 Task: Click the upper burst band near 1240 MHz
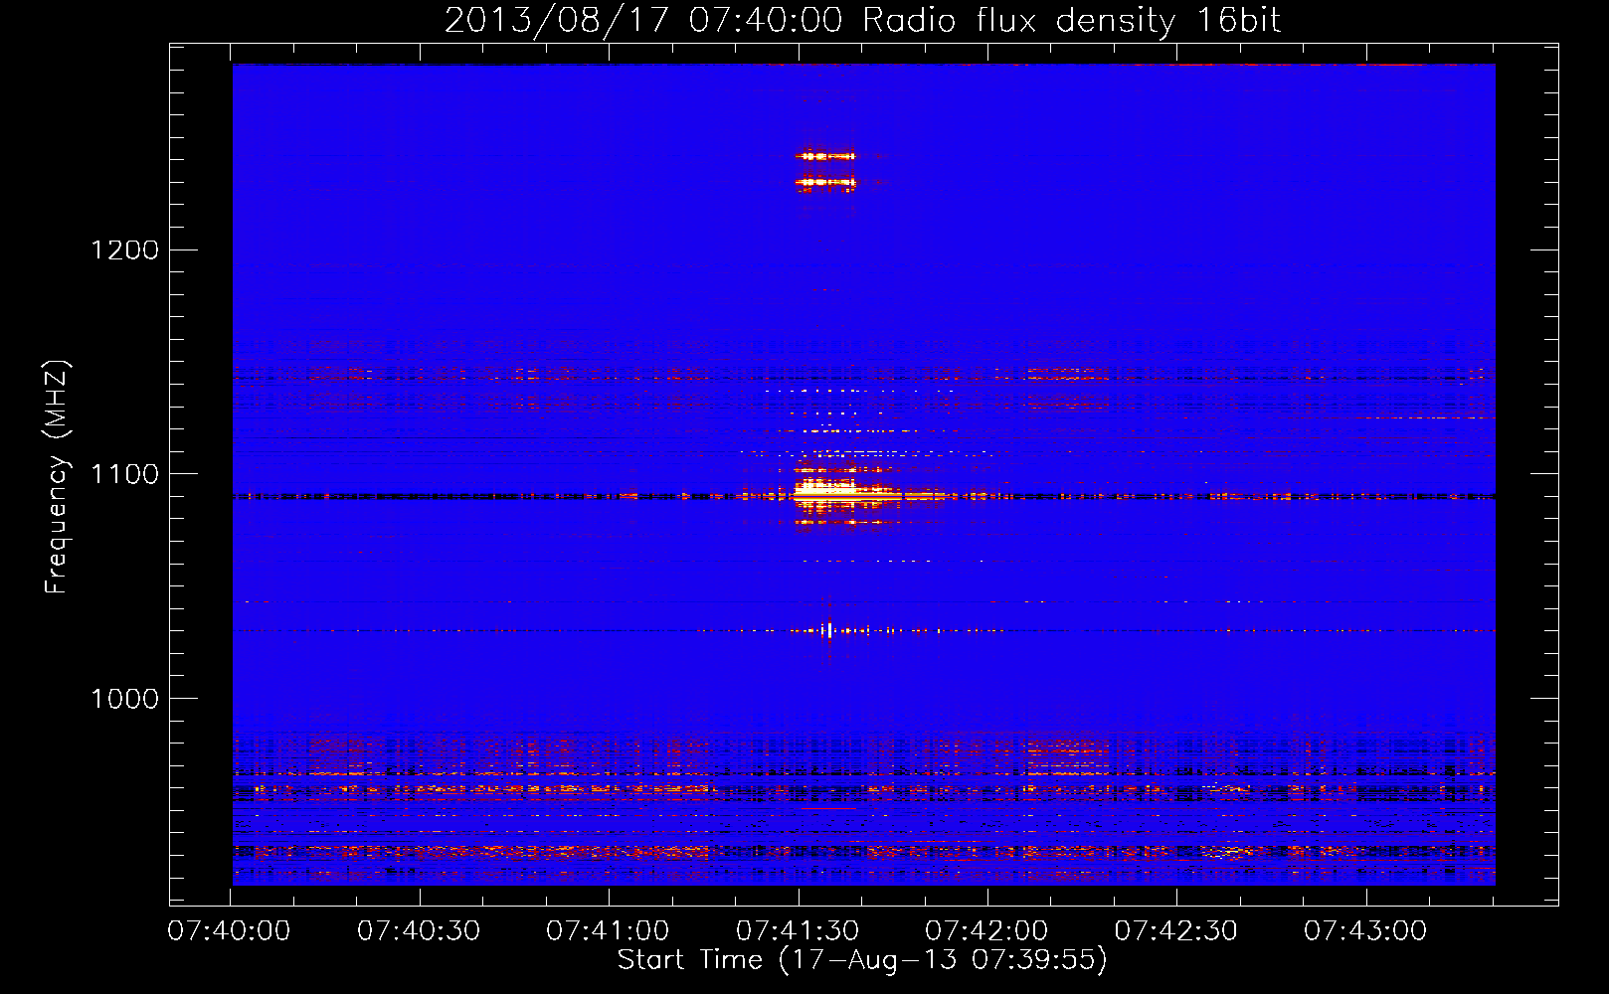[825, 156]
